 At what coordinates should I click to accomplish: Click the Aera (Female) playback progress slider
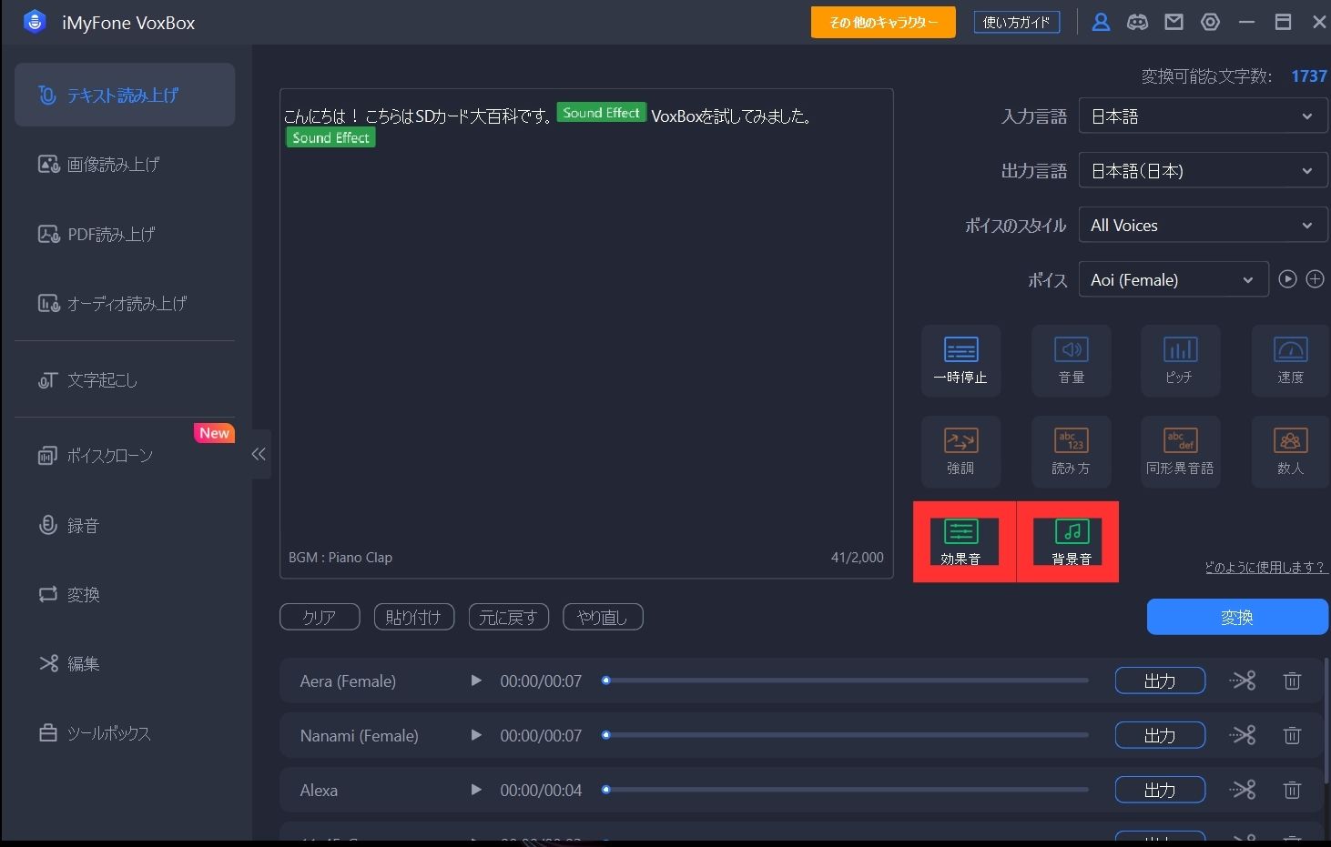[x=847, y=681]
